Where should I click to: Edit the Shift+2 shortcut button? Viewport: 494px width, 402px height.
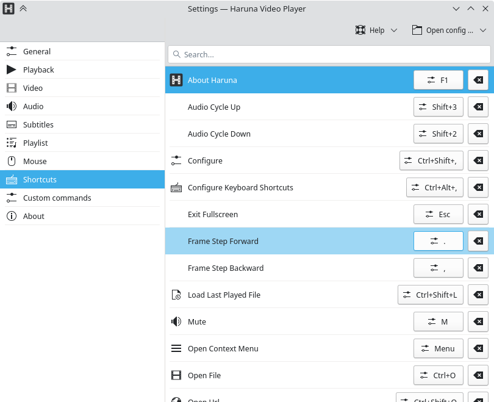coord(439,134)
